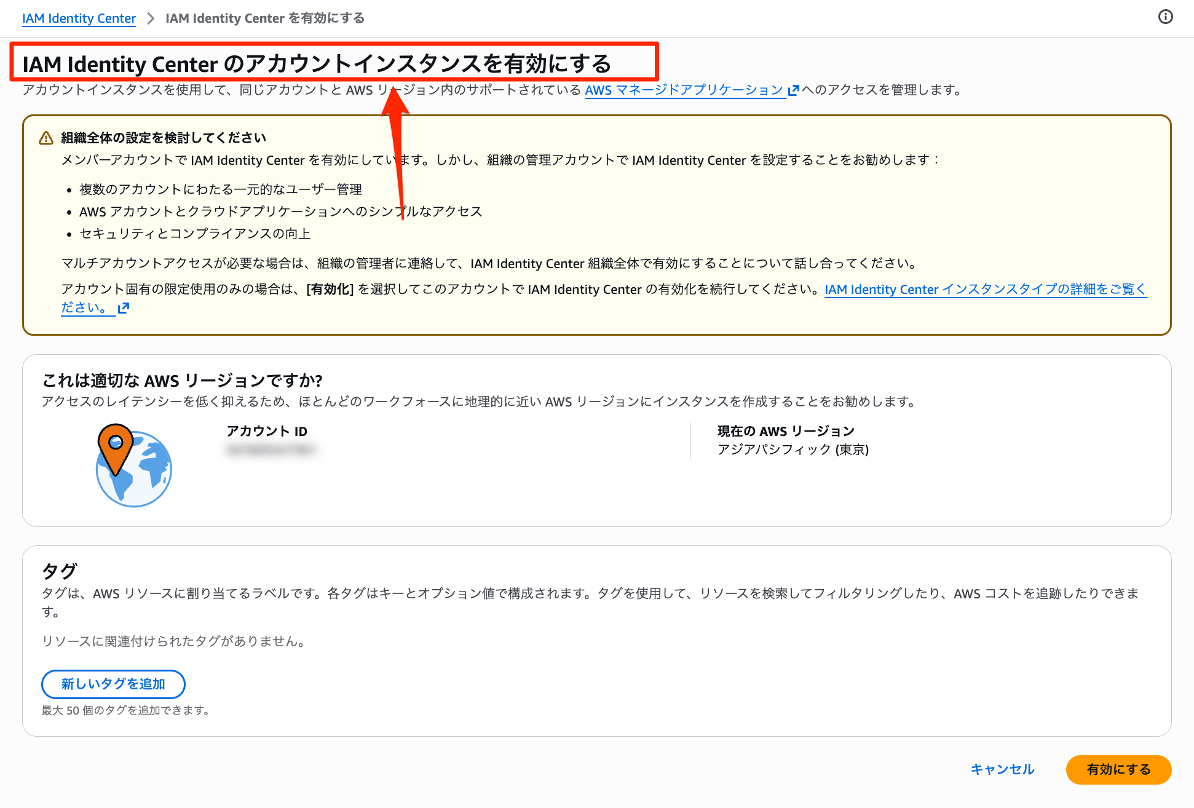Open the AWS マネージドアプリケーション link
This screenshot has height=808, width=1194.
[684, 90]
